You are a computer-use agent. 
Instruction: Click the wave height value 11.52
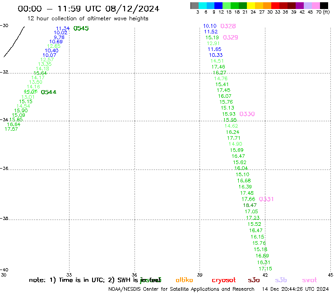pos(211,32)
